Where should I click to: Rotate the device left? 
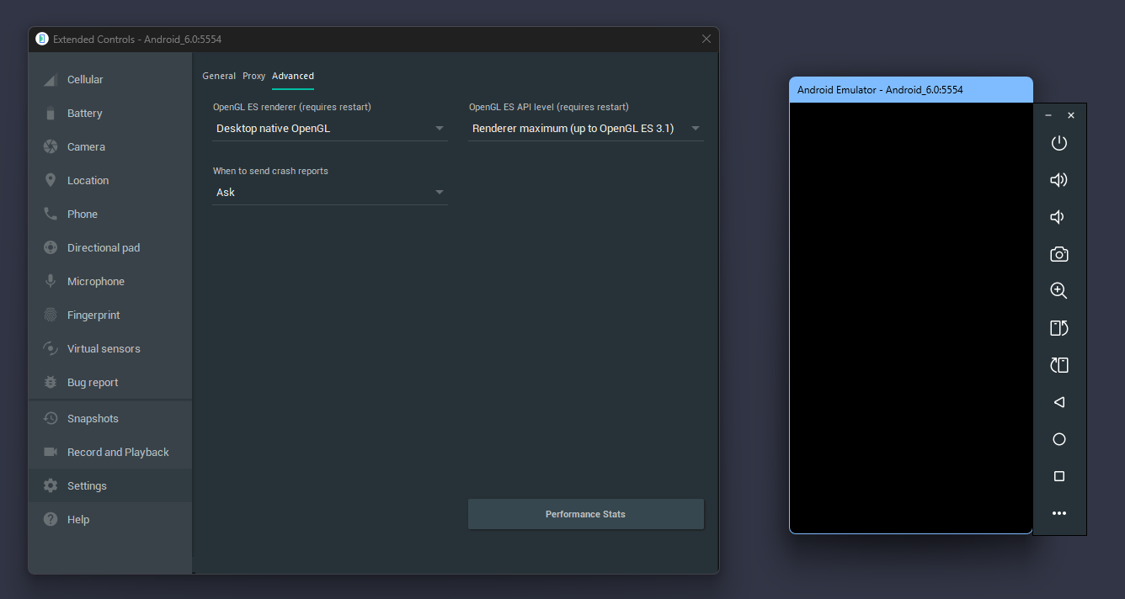[x=1058, y=328]
